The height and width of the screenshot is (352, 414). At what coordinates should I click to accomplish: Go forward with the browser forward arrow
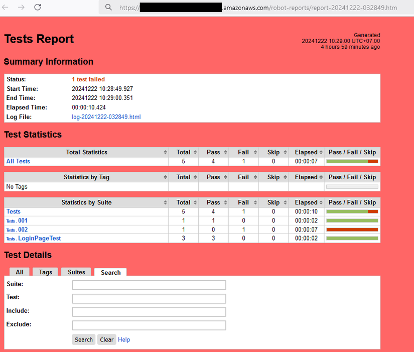pos(21,7)
